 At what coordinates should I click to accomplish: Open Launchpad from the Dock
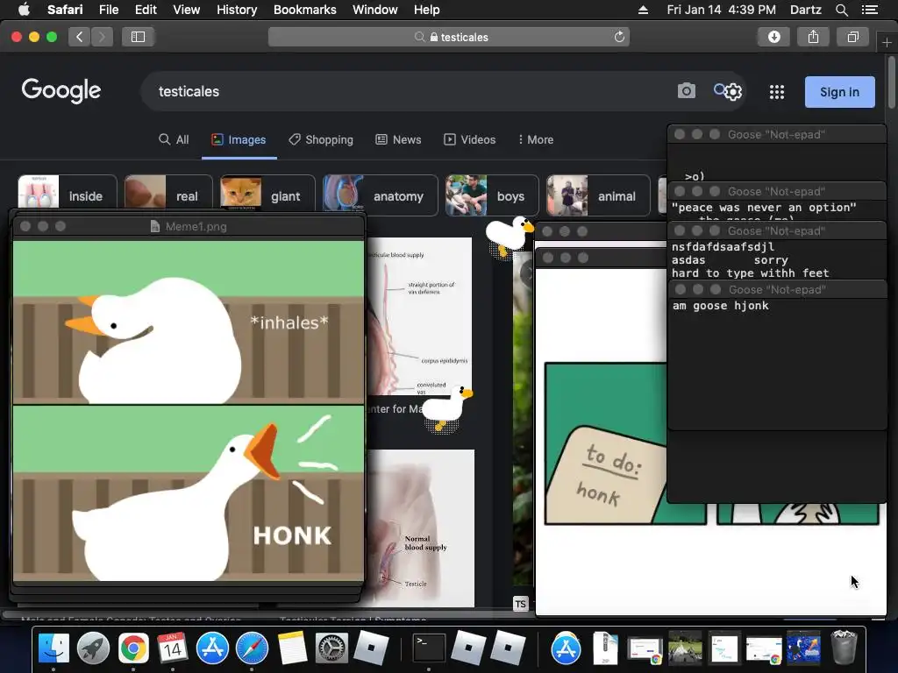pyautogui.click(x=93, y=648)
